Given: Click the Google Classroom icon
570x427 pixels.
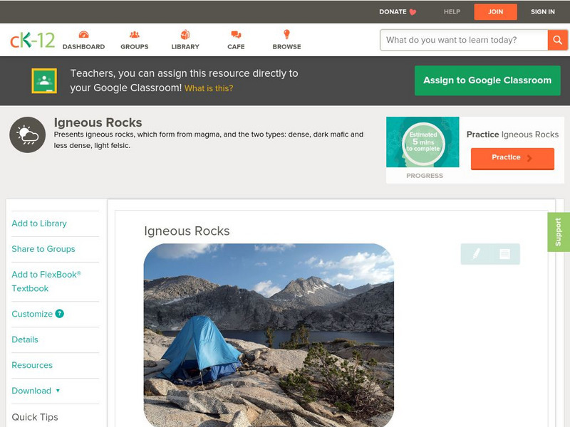Looking at the screenshot, I should point(44,80).
